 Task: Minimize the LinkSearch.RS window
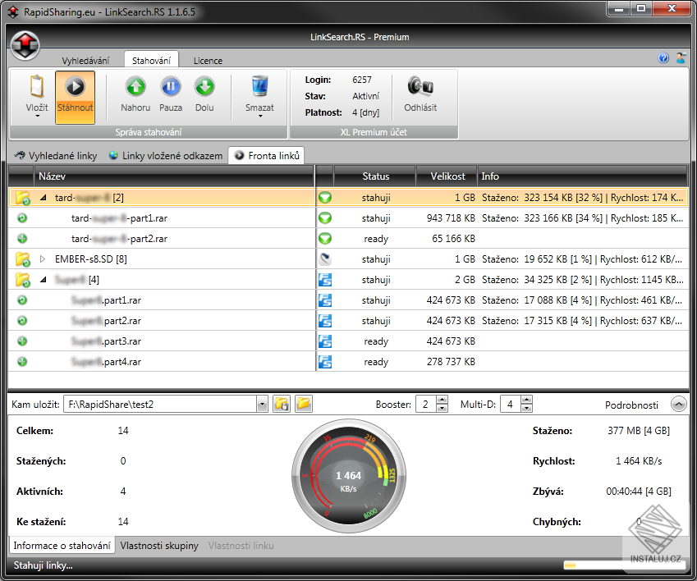pos(619,8)
